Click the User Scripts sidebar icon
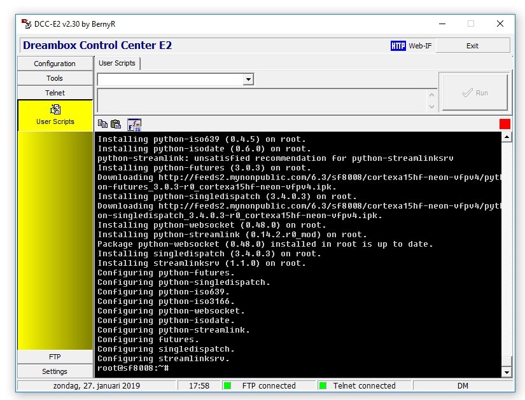The width and height of the screenshot is (525, 400). [x=55, y=109]
